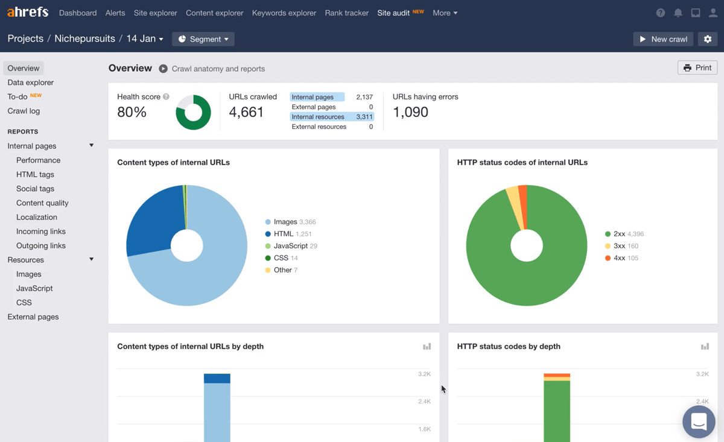724x442 pixels.
Task: Open Data explorer
Action: click(31, 83)
